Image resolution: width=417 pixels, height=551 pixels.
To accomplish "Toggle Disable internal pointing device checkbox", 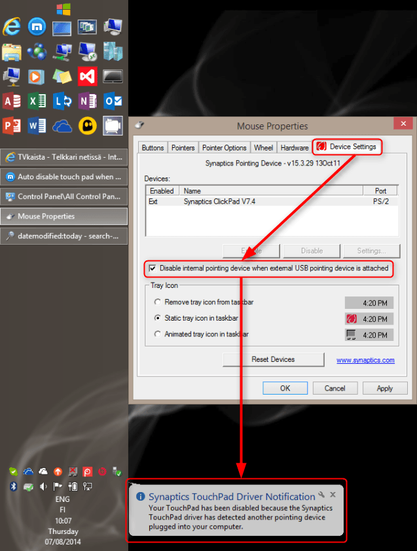I will coord(153,268).
